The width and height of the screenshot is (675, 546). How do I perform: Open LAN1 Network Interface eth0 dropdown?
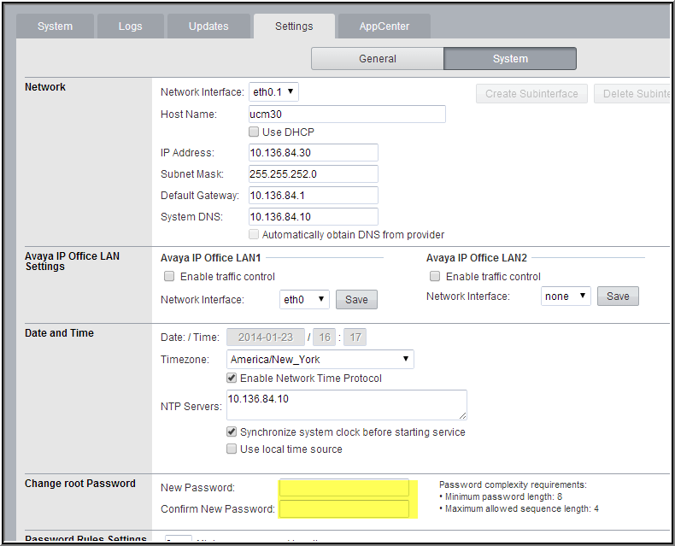point(304,299)
